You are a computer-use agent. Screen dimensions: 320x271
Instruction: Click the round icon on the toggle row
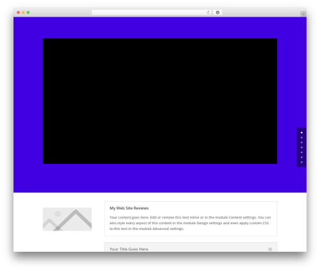[x=270, y=249]
